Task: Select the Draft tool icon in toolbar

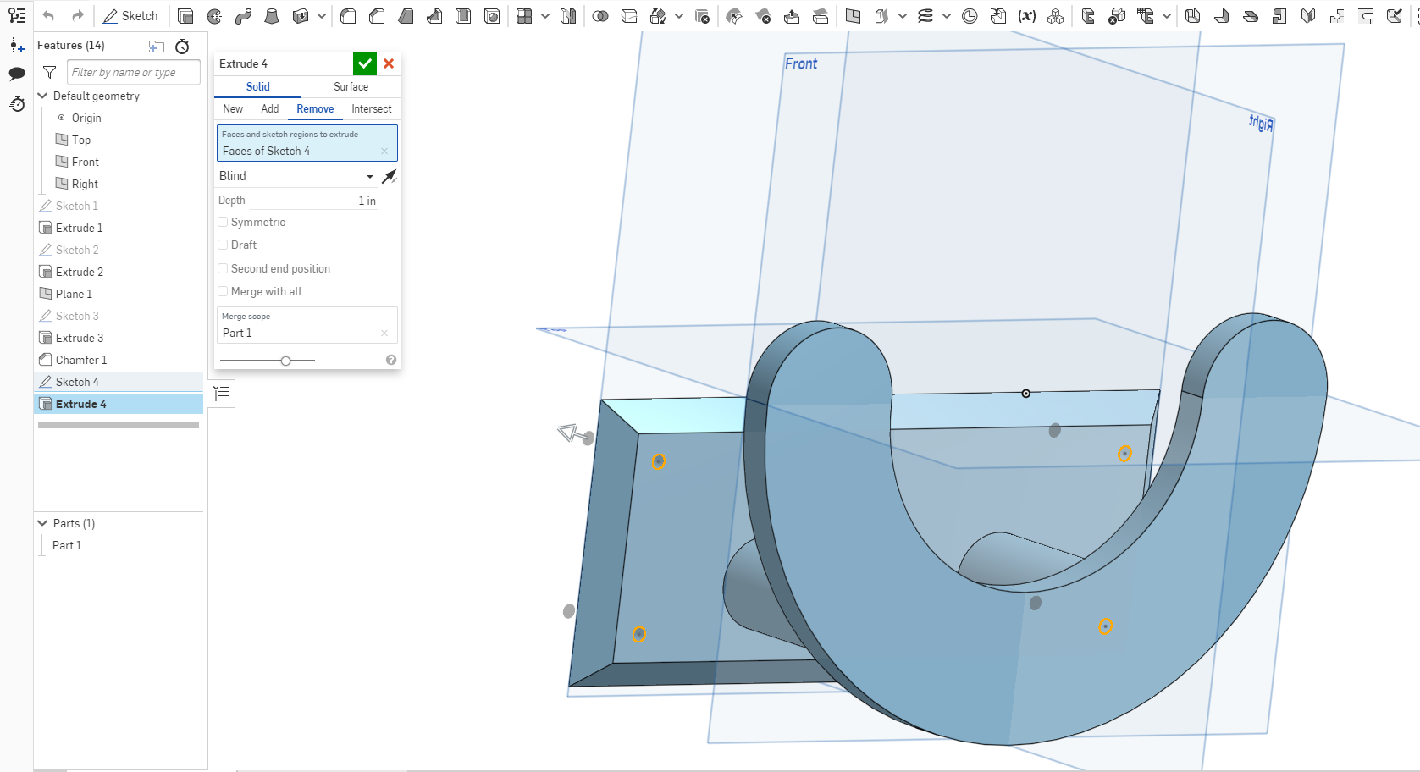Action: 406,16
